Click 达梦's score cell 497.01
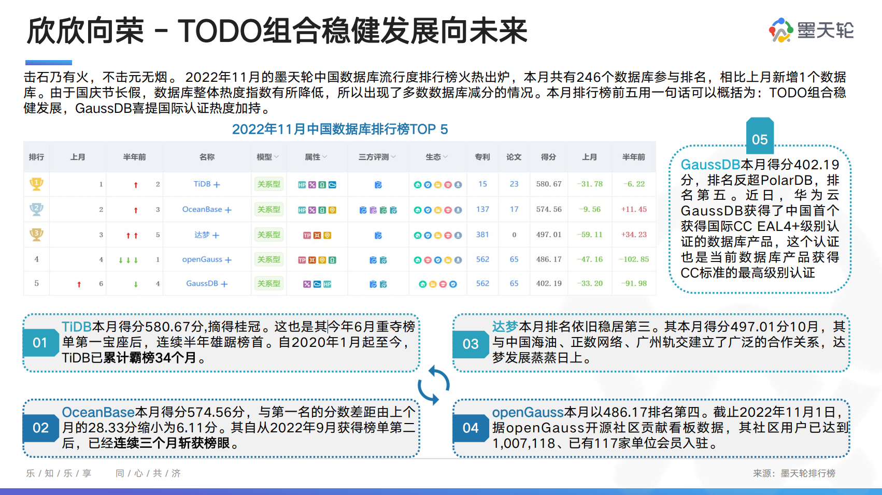This screenshot has width=882, height=495. point(549,235)
